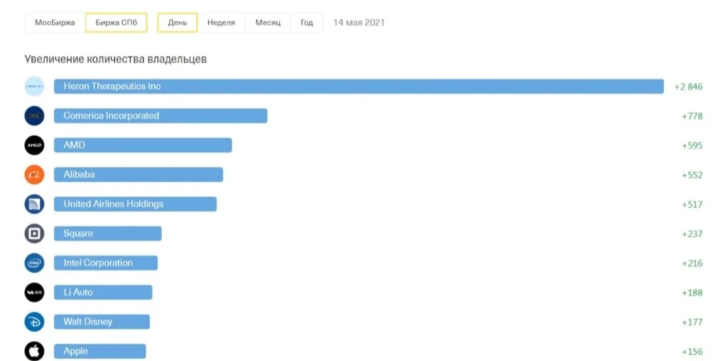Switch period to Неделя
The height and width of the screenshot is (361, 719).
221,23
